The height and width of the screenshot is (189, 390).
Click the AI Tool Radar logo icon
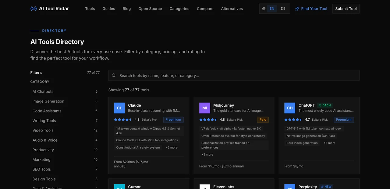[34, 9]
